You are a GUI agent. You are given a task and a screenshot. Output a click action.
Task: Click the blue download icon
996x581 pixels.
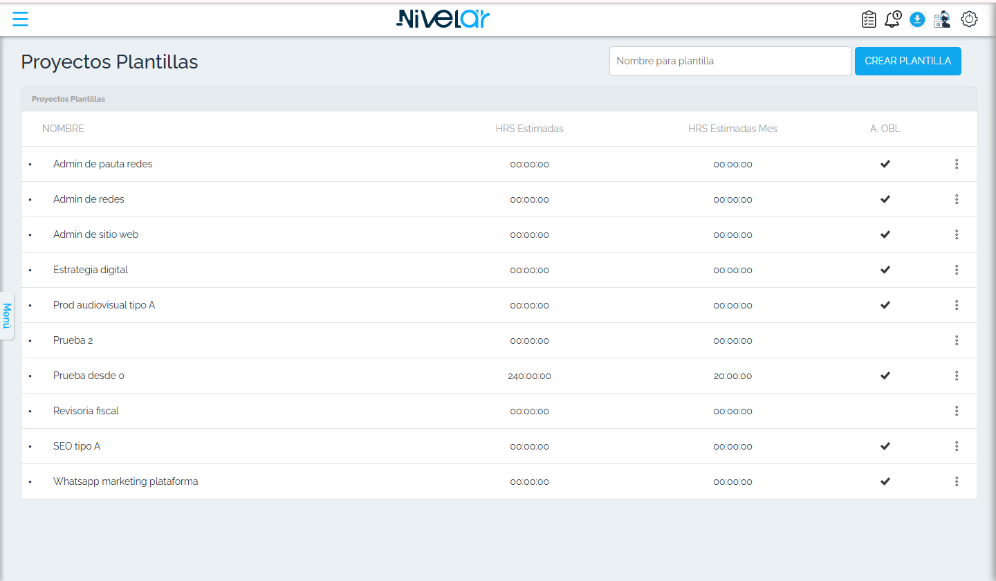point(917,19)
